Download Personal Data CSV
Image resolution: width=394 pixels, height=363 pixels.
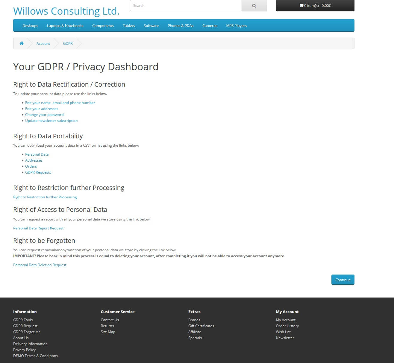(37, 154)
